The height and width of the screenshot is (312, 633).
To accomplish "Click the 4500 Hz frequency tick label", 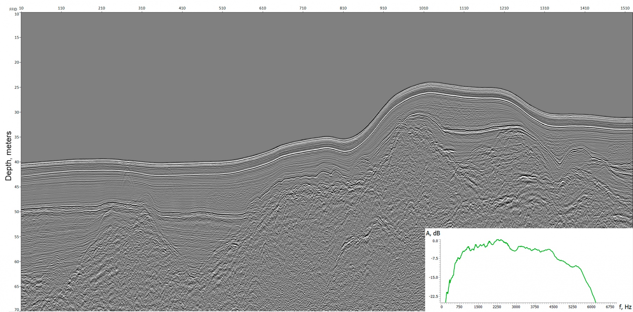I will (x=553, y=307).
